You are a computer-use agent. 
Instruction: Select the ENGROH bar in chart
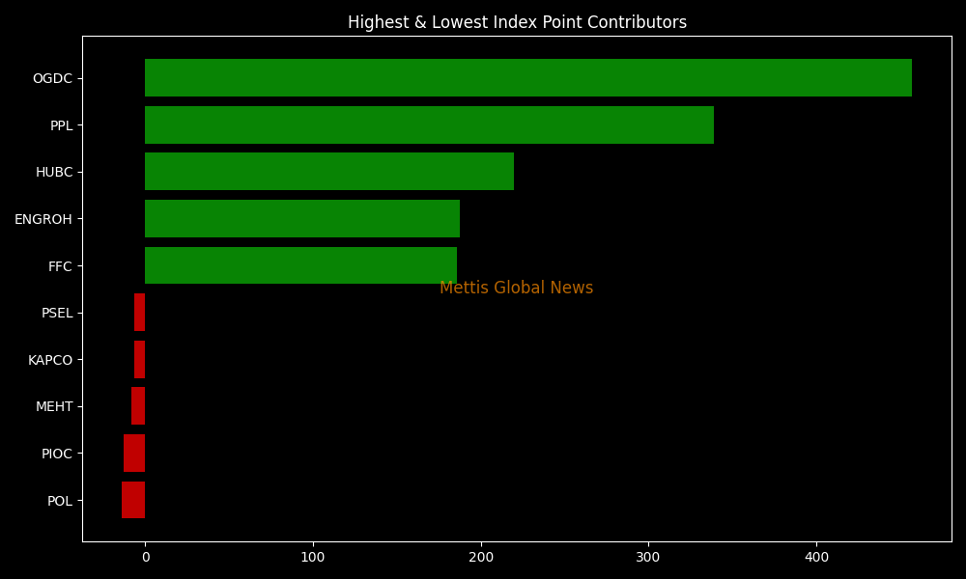point(301,219)
